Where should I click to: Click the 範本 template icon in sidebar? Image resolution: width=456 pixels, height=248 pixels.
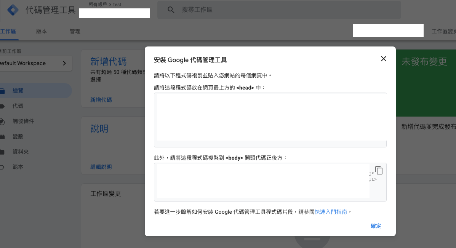(x=2, y=167)
